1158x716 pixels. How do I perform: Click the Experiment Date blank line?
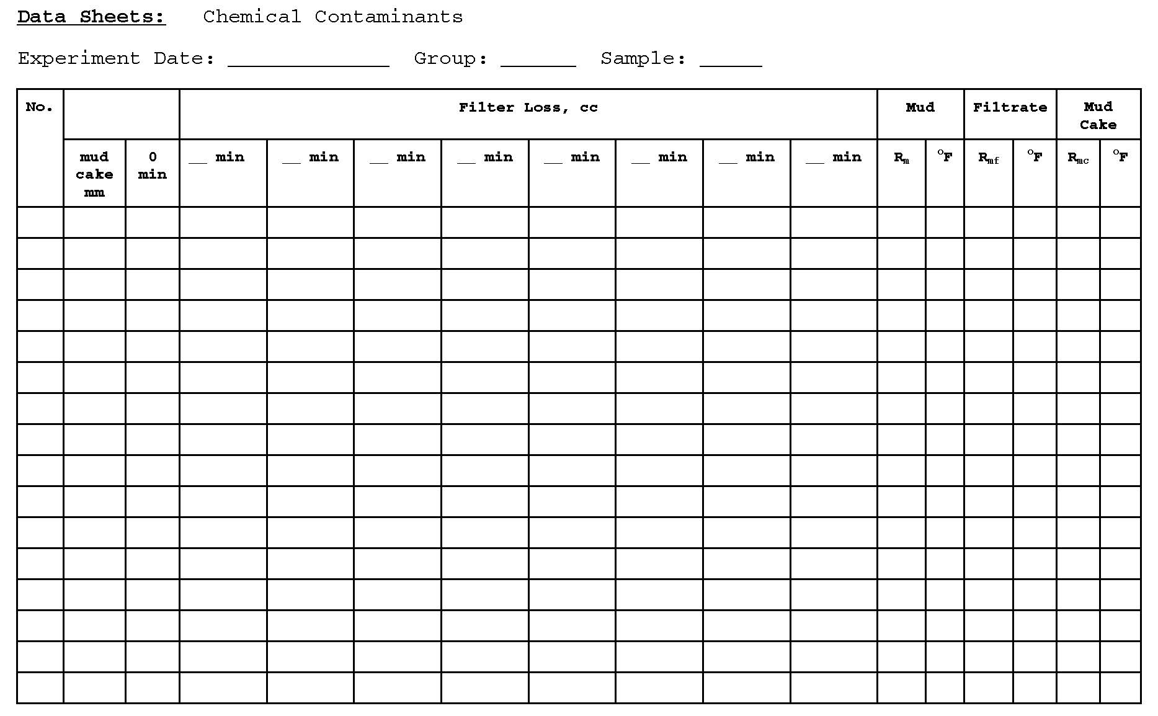308,61
